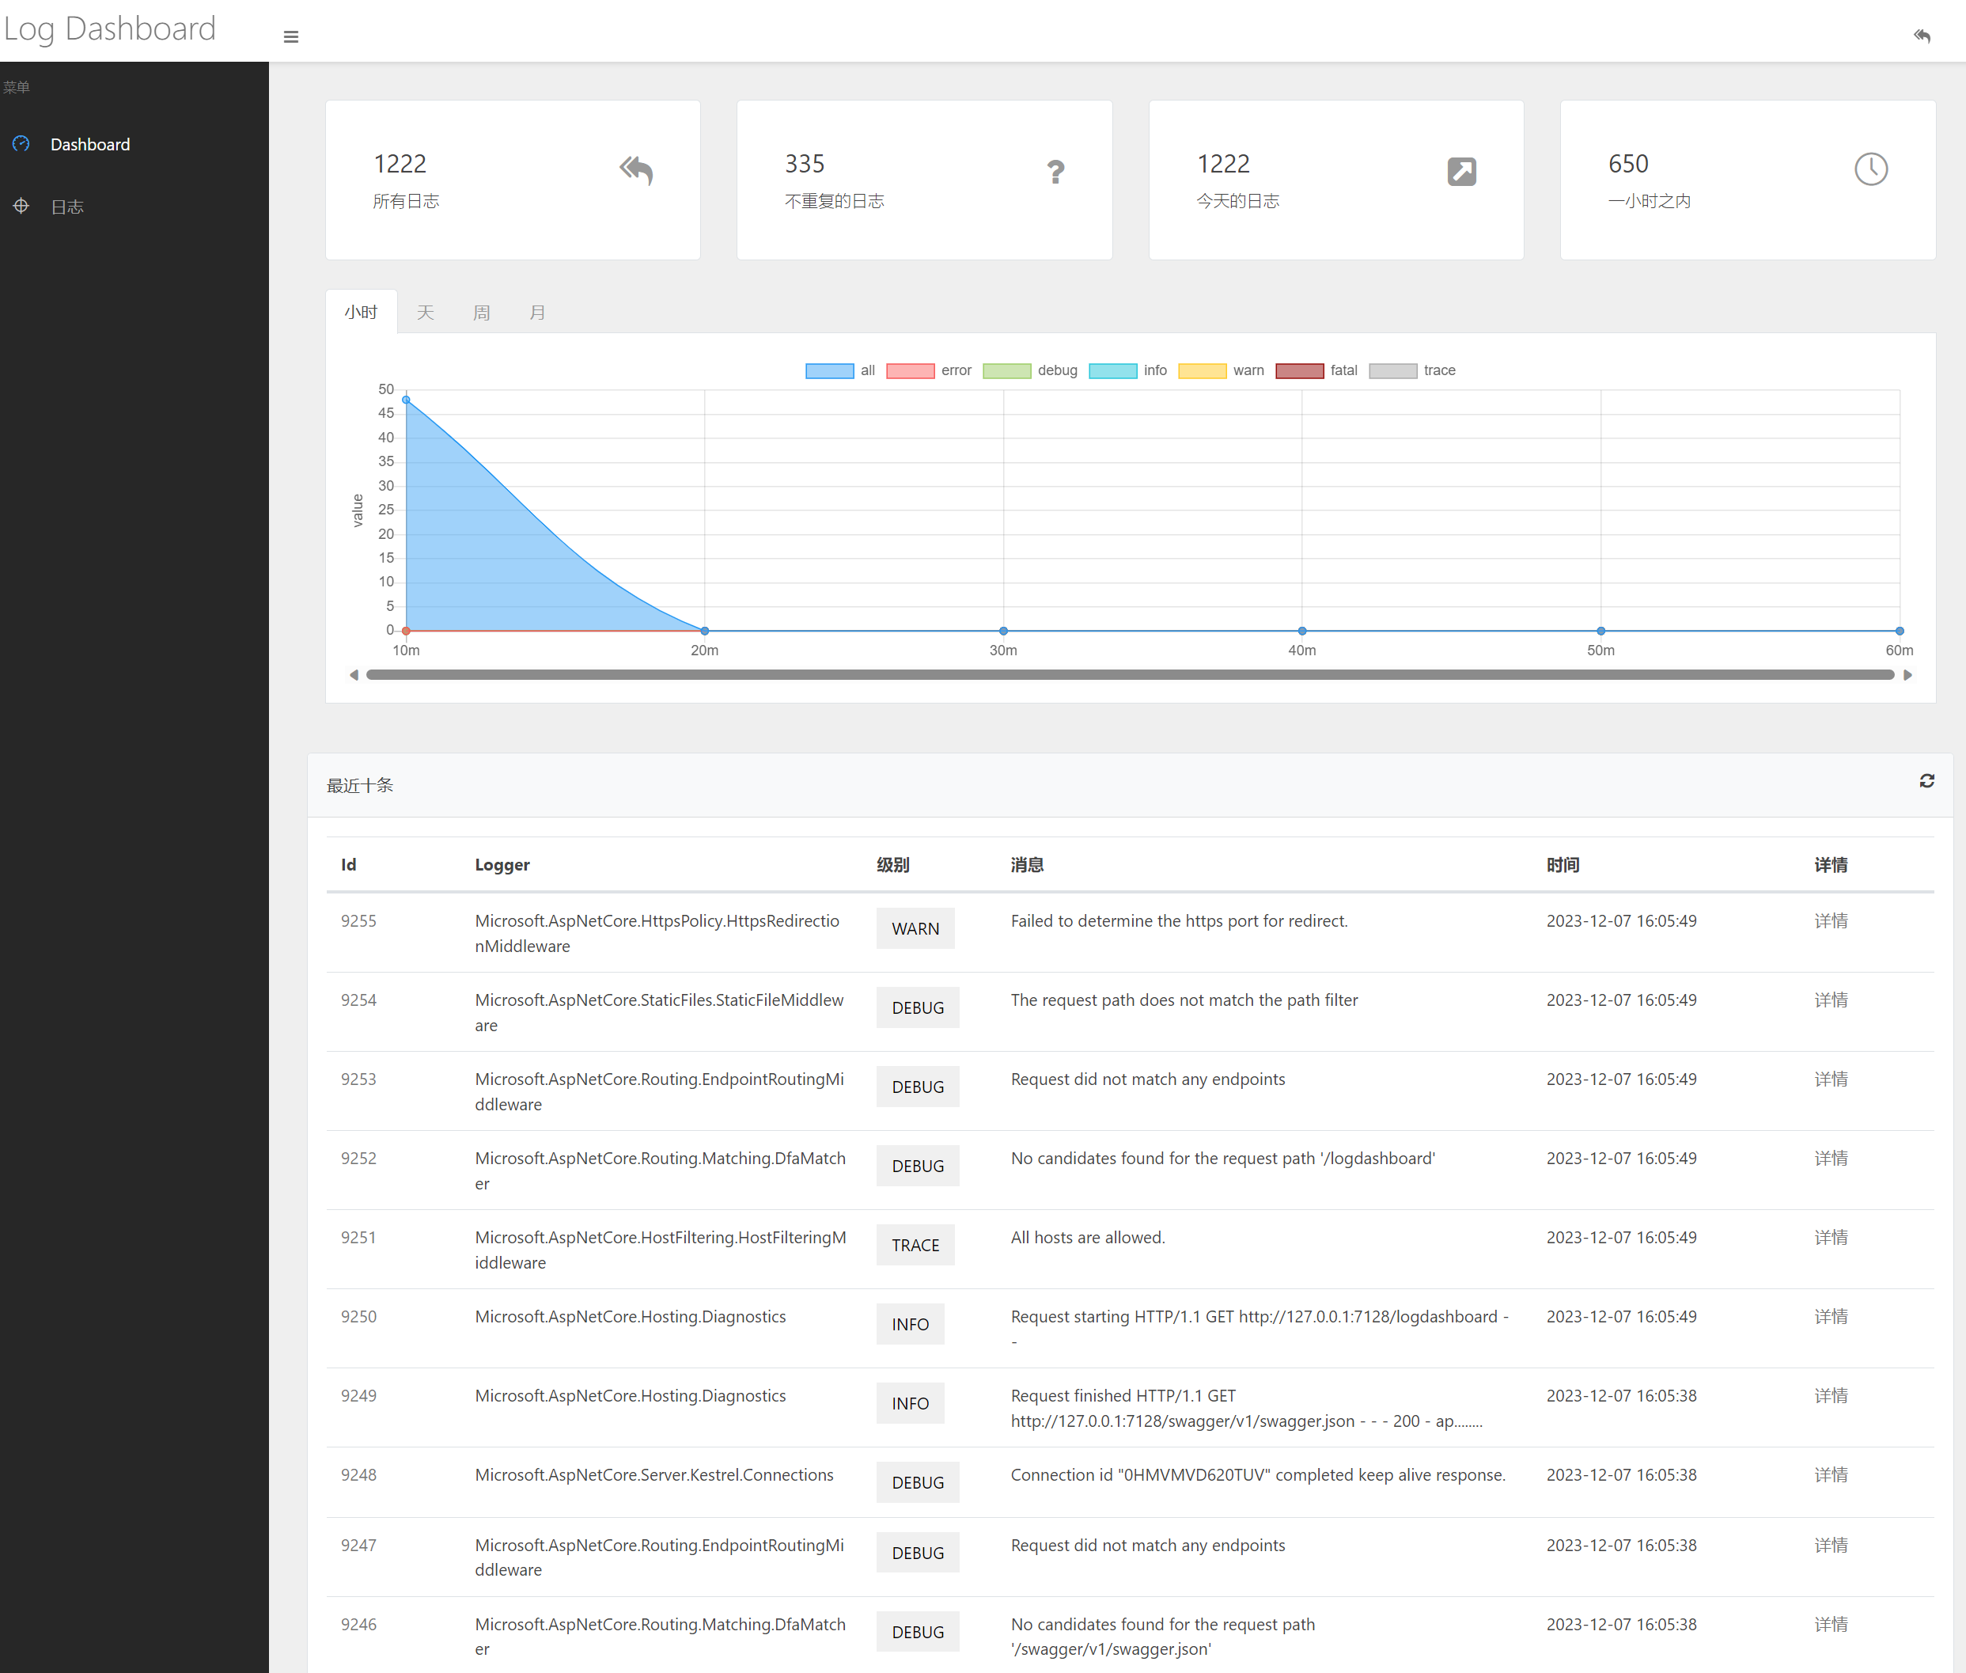Toggle the 'fatal' series in chart legend
1966x1673 pixels.
click(x=1316, y=371)
